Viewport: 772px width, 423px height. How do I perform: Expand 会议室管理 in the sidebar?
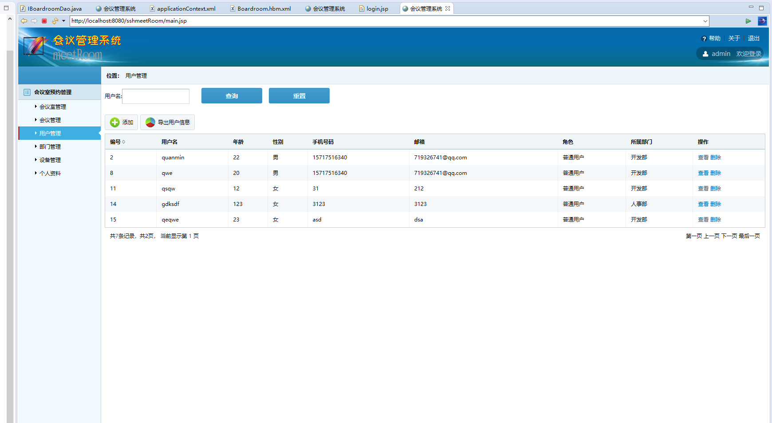click(x=52, y=107)
